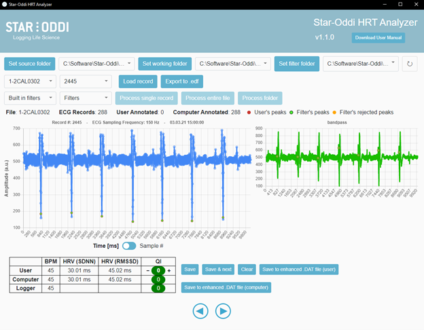Click Load record button
This screenshot has height=330, width=424.
point(138,81)
